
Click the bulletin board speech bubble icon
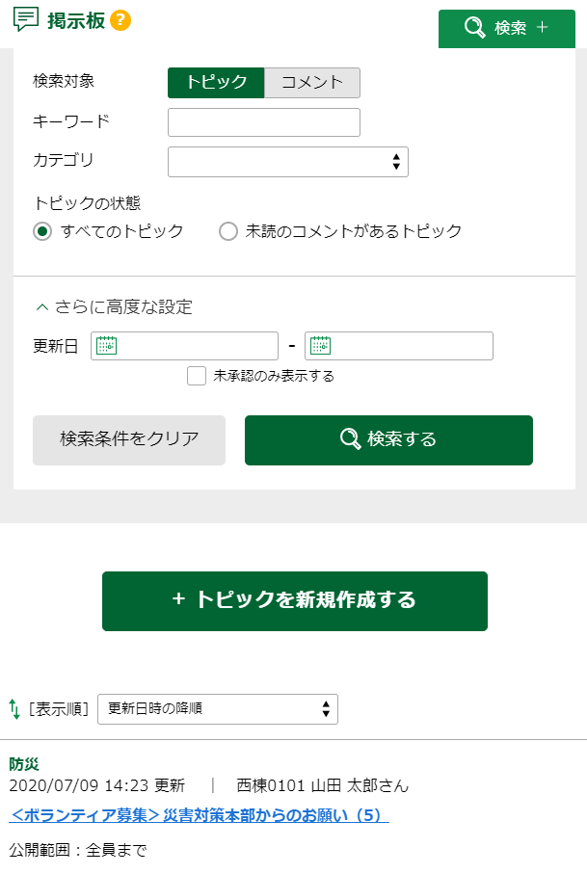(x=26, y=19)
